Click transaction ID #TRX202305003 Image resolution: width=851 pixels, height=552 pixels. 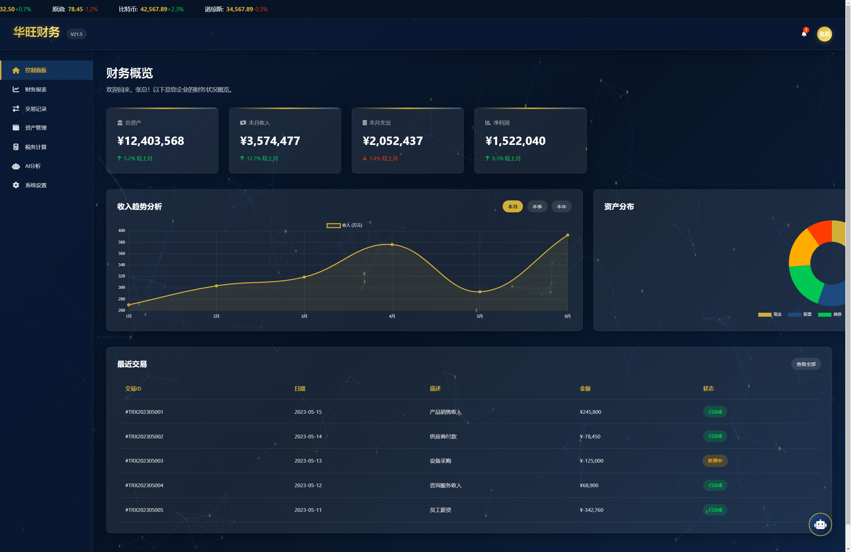144,461
